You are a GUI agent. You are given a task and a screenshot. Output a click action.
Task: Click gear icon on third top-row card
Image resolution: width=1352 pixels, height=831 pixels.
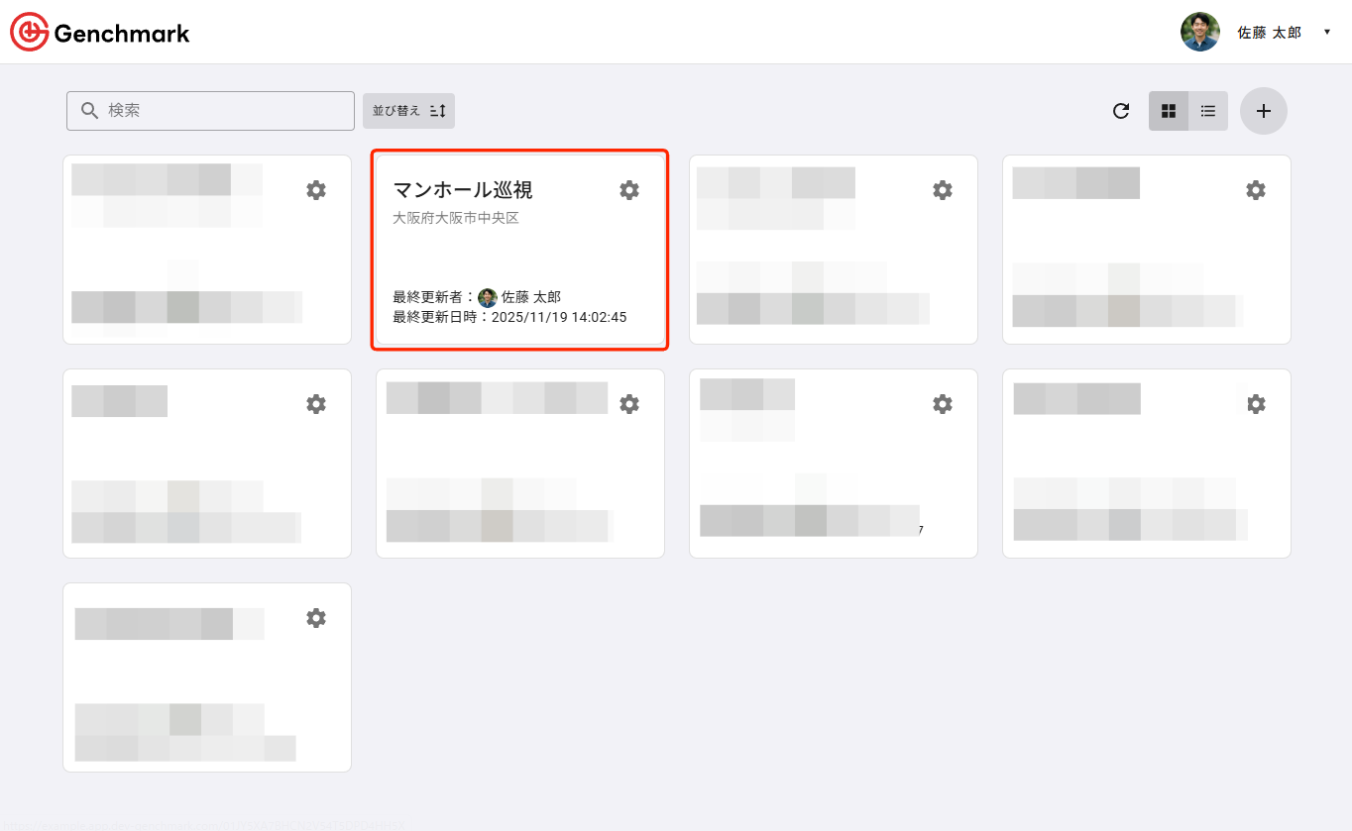943,190
